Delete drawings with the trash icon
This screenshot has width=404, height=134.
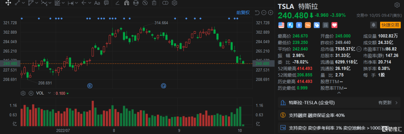[154, 3]
